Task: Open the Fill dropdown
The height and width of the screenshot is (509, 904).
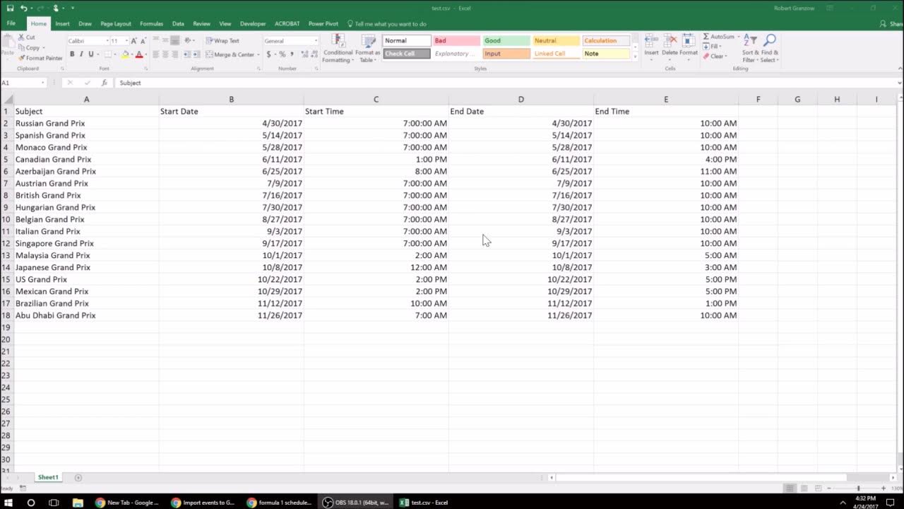Action: (713, 47)
